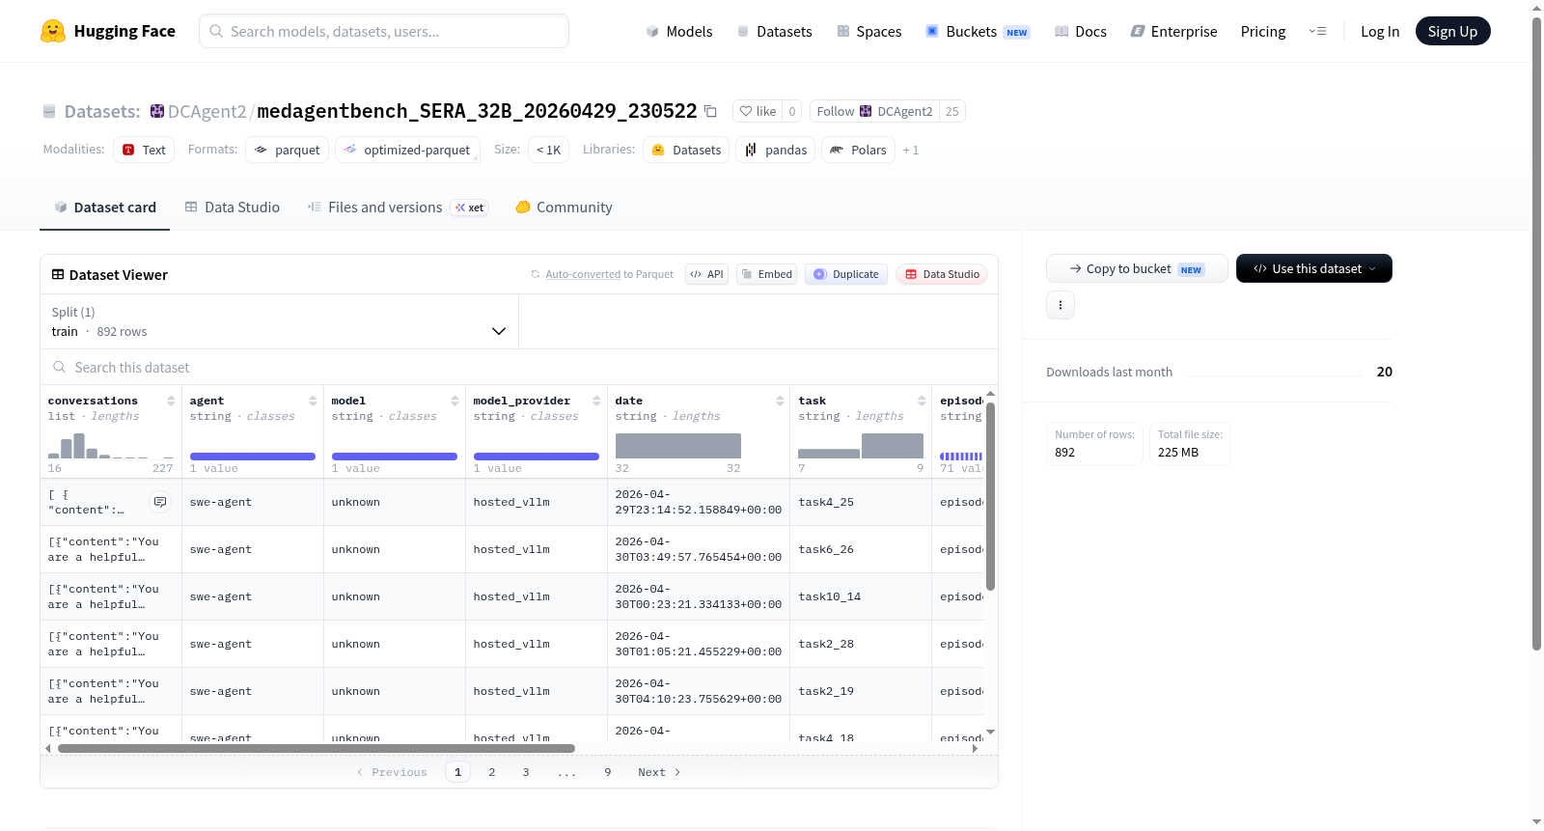Switch to the Data Studio tab
The height and width of the screenshot is (831, 1544).
233,207
